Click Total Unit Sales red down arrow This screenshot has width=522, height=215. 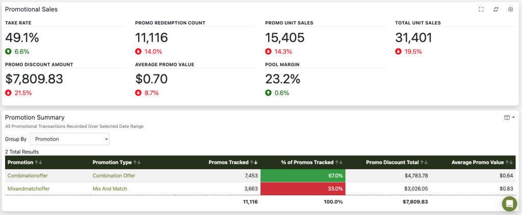click(x=398, y=51)
